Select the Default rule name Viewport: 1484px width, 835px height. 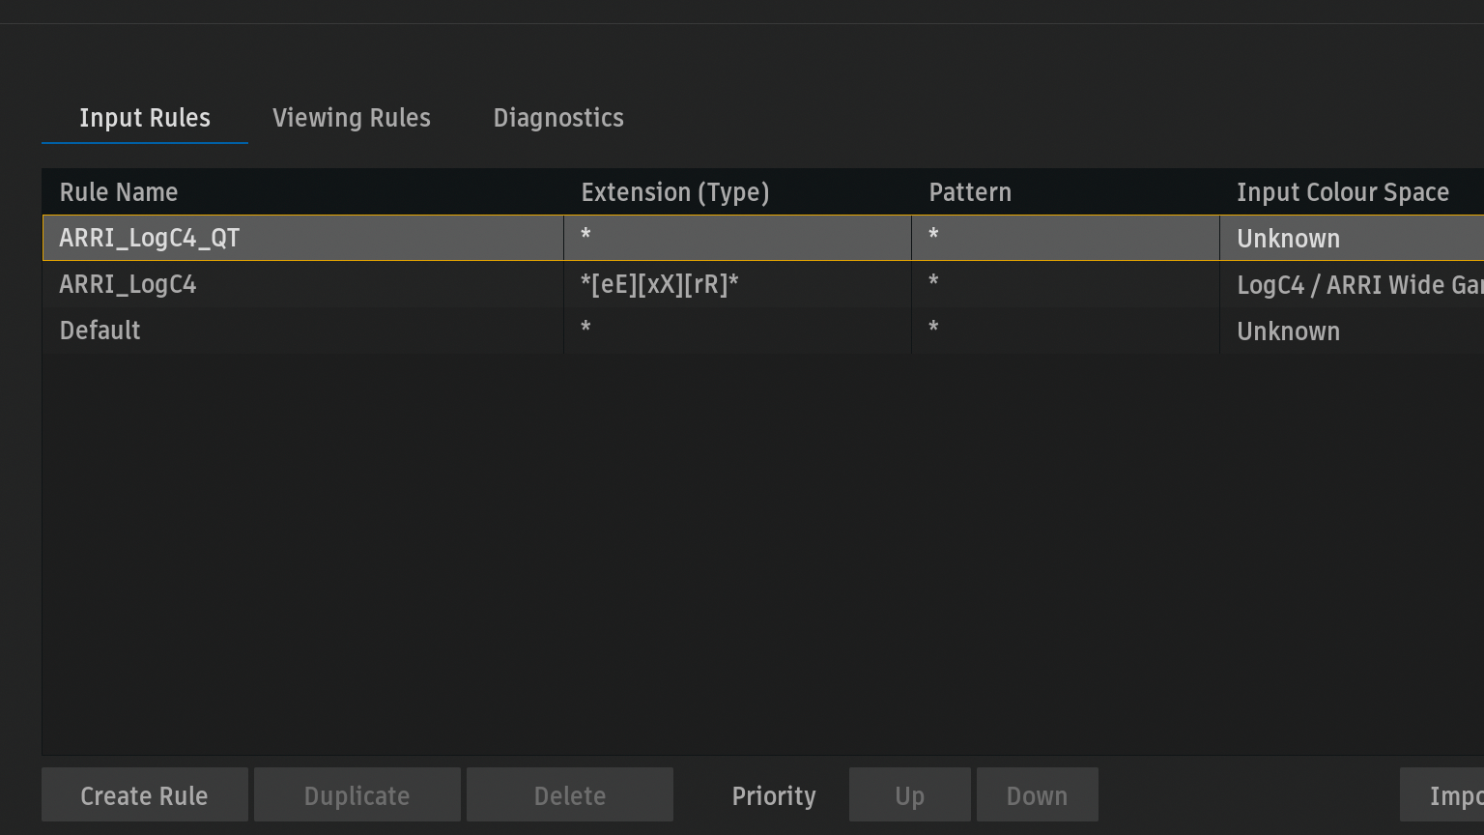point(100,331)
